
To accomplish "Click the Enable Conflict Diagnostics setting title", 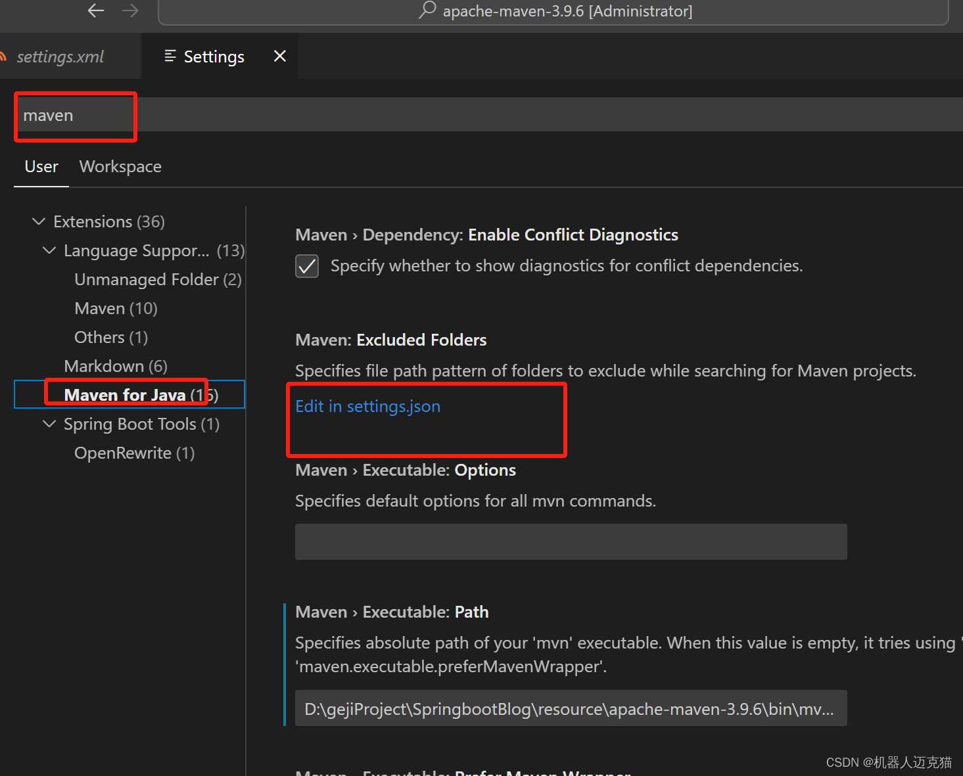I will (x=486, y=235).
